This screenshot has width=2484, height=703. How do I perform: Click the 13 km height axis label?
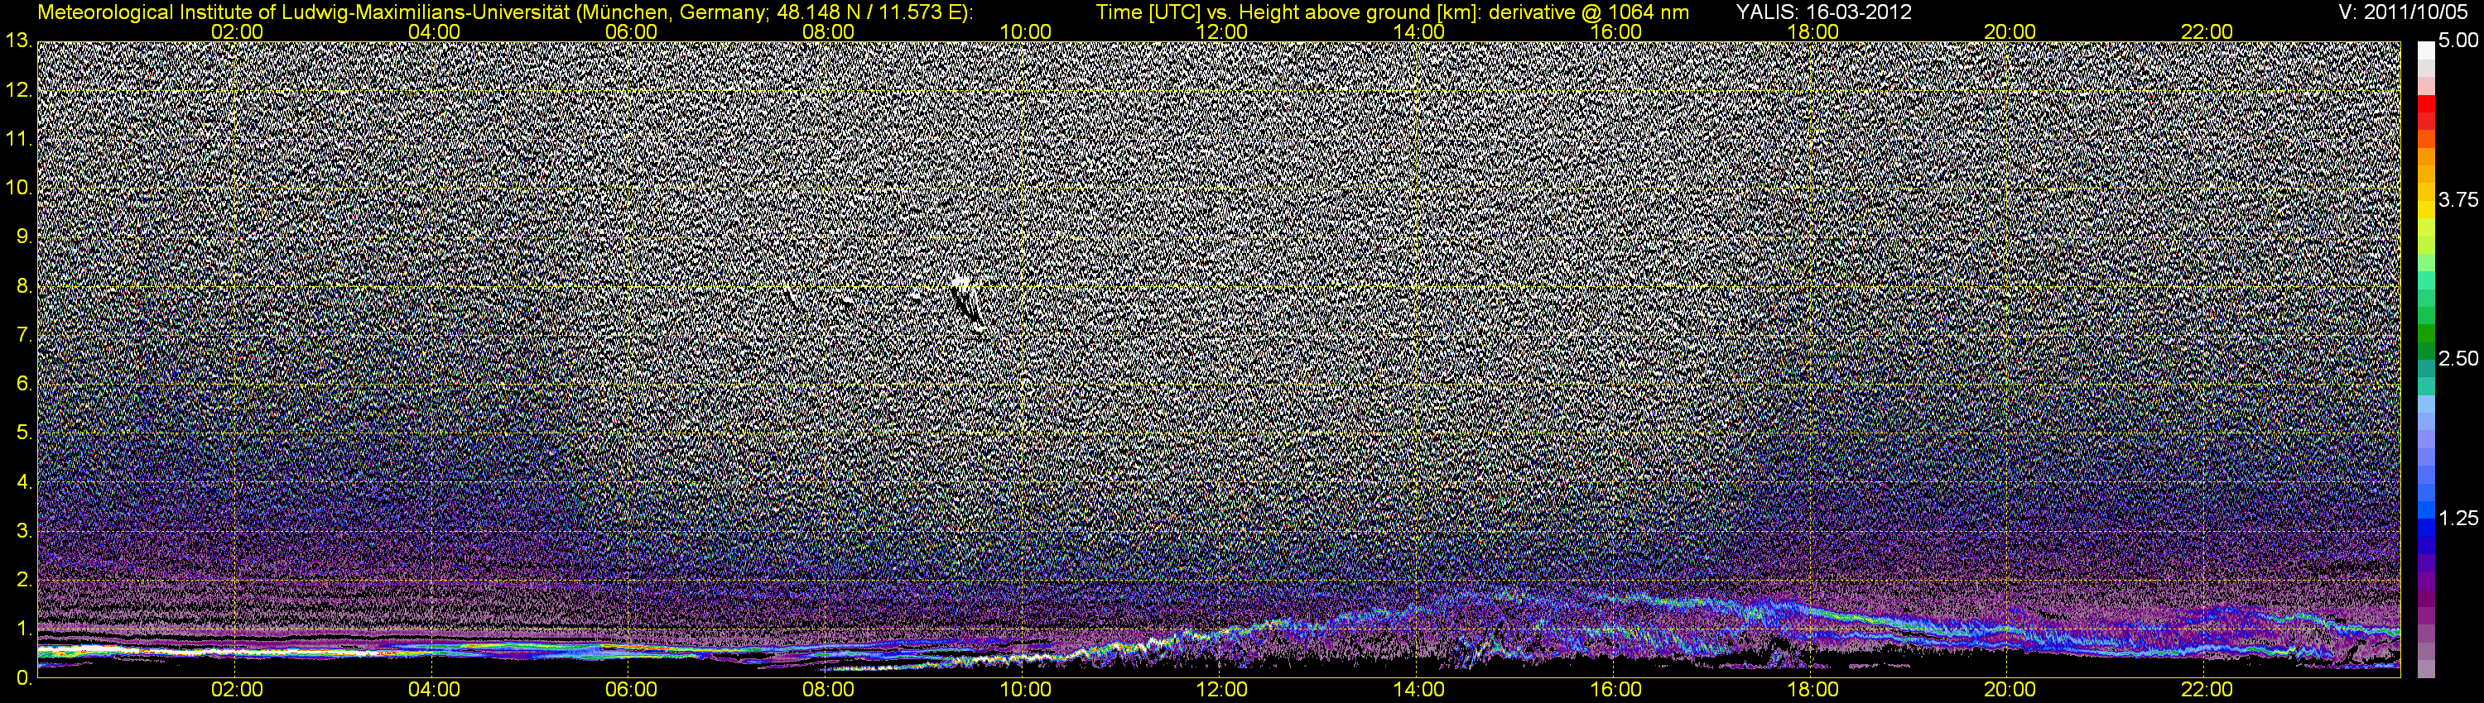coord(17,41)
